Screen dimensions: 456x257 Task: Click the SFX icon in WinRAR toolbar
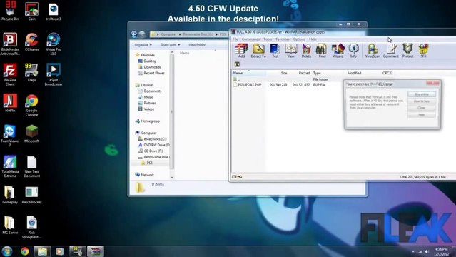tap(423, 51)
